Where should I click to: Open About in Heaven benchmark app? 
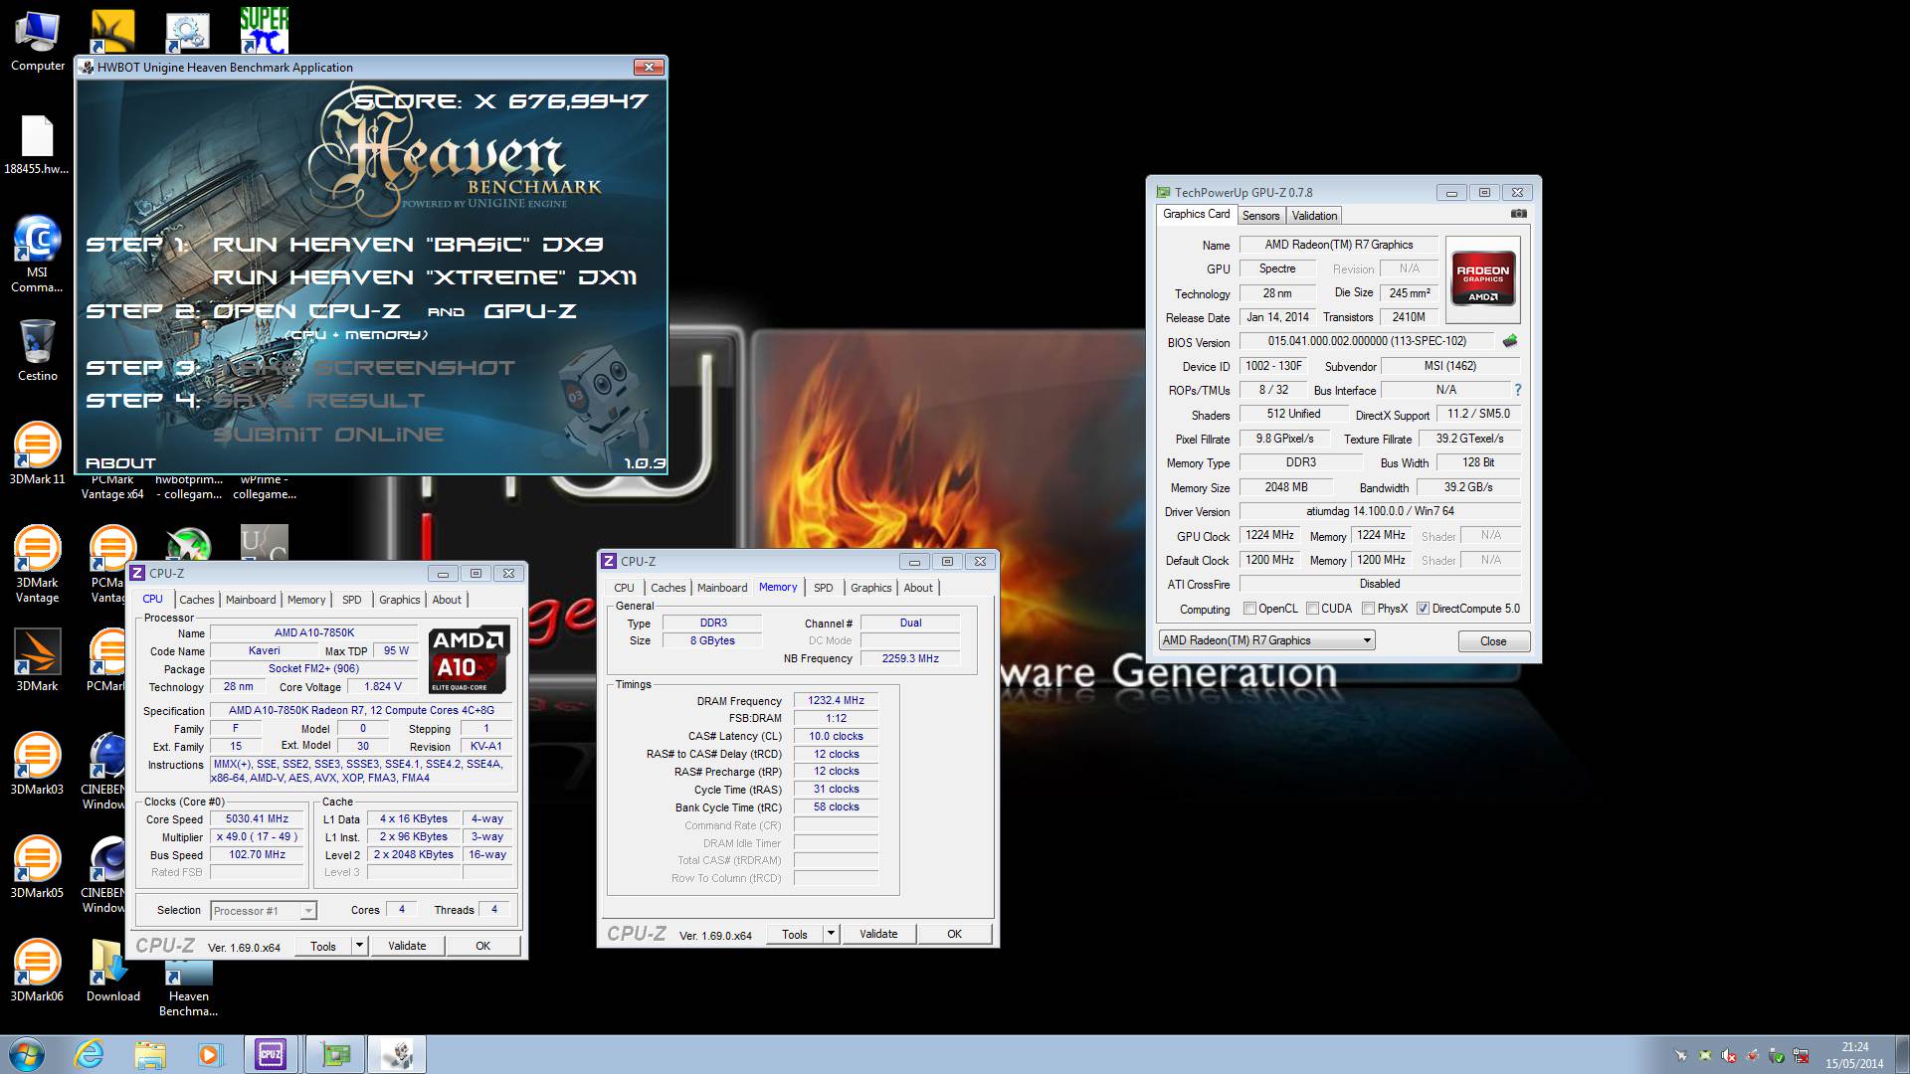pyautogui.click(x=120, y=463)
